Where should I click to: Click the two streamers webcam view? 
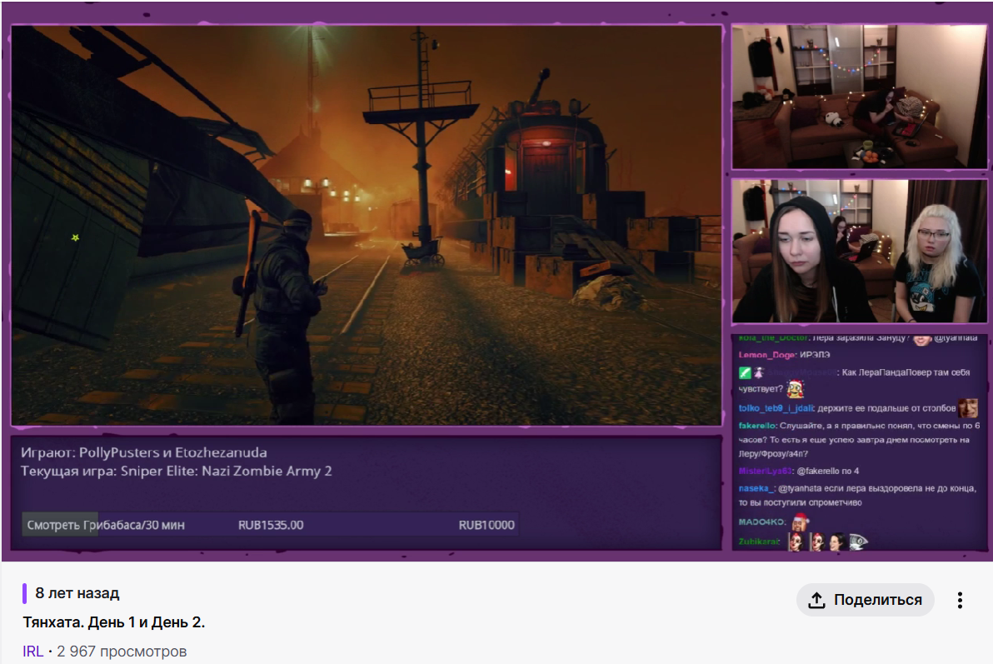859,251
